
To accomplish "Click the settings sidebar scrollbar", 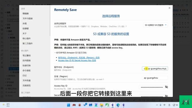I will coord(50,21).
